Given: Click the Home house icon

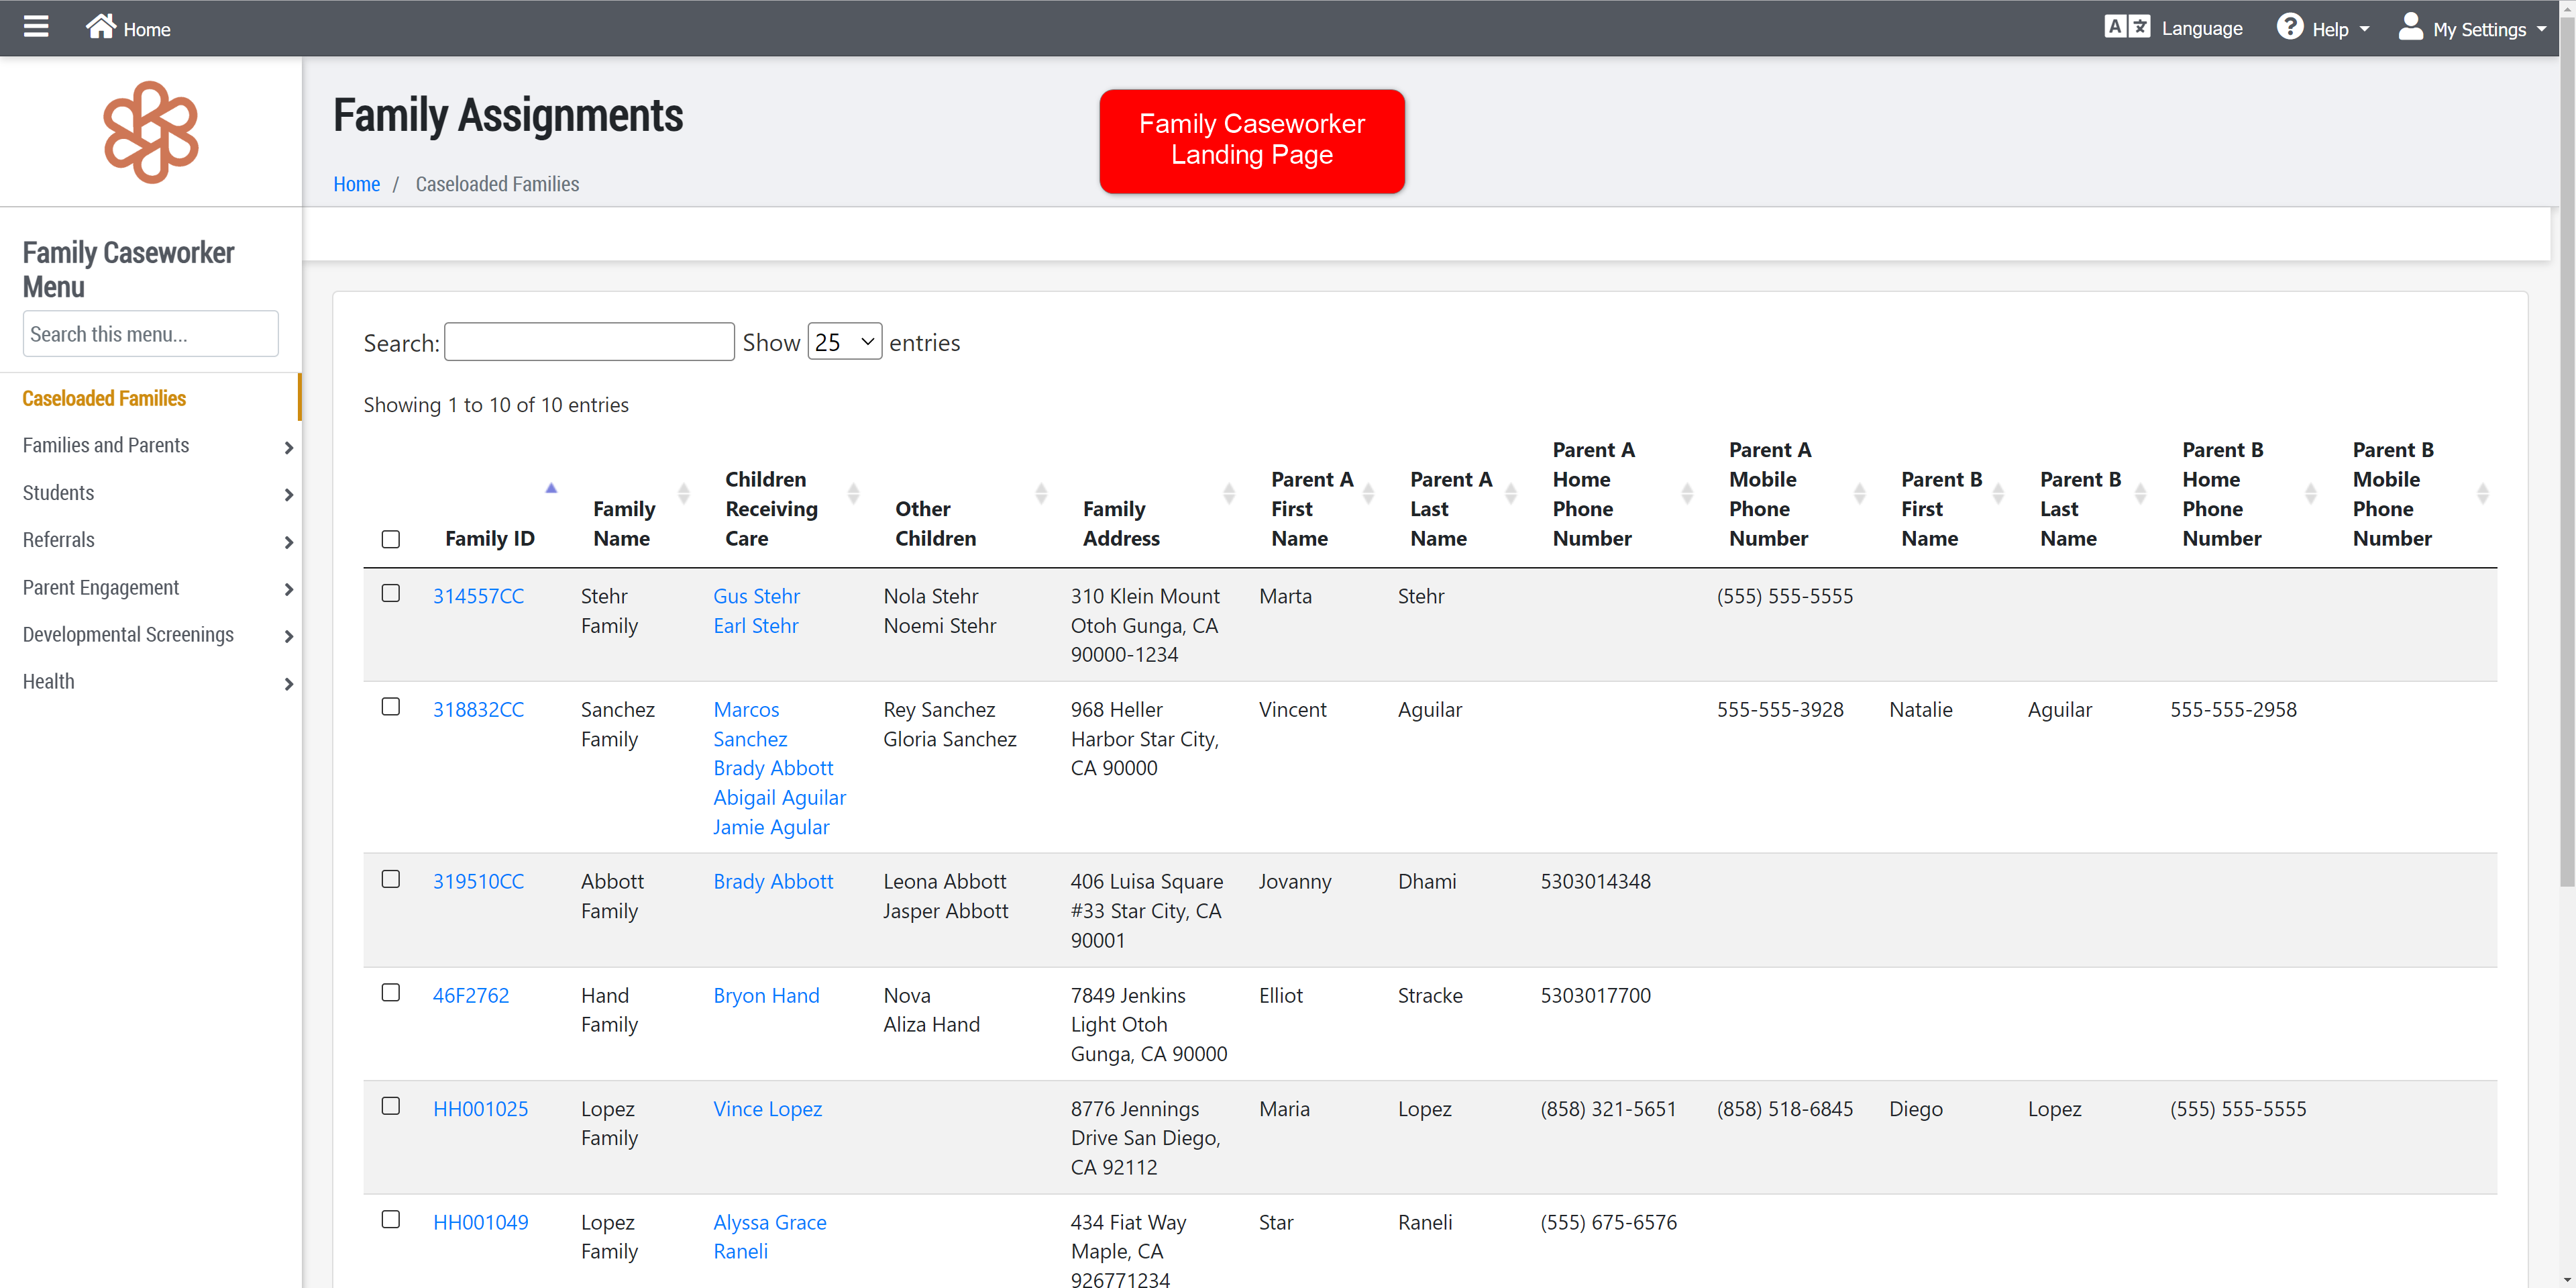Looking at the screenshot, I should [x=100, y=27].
